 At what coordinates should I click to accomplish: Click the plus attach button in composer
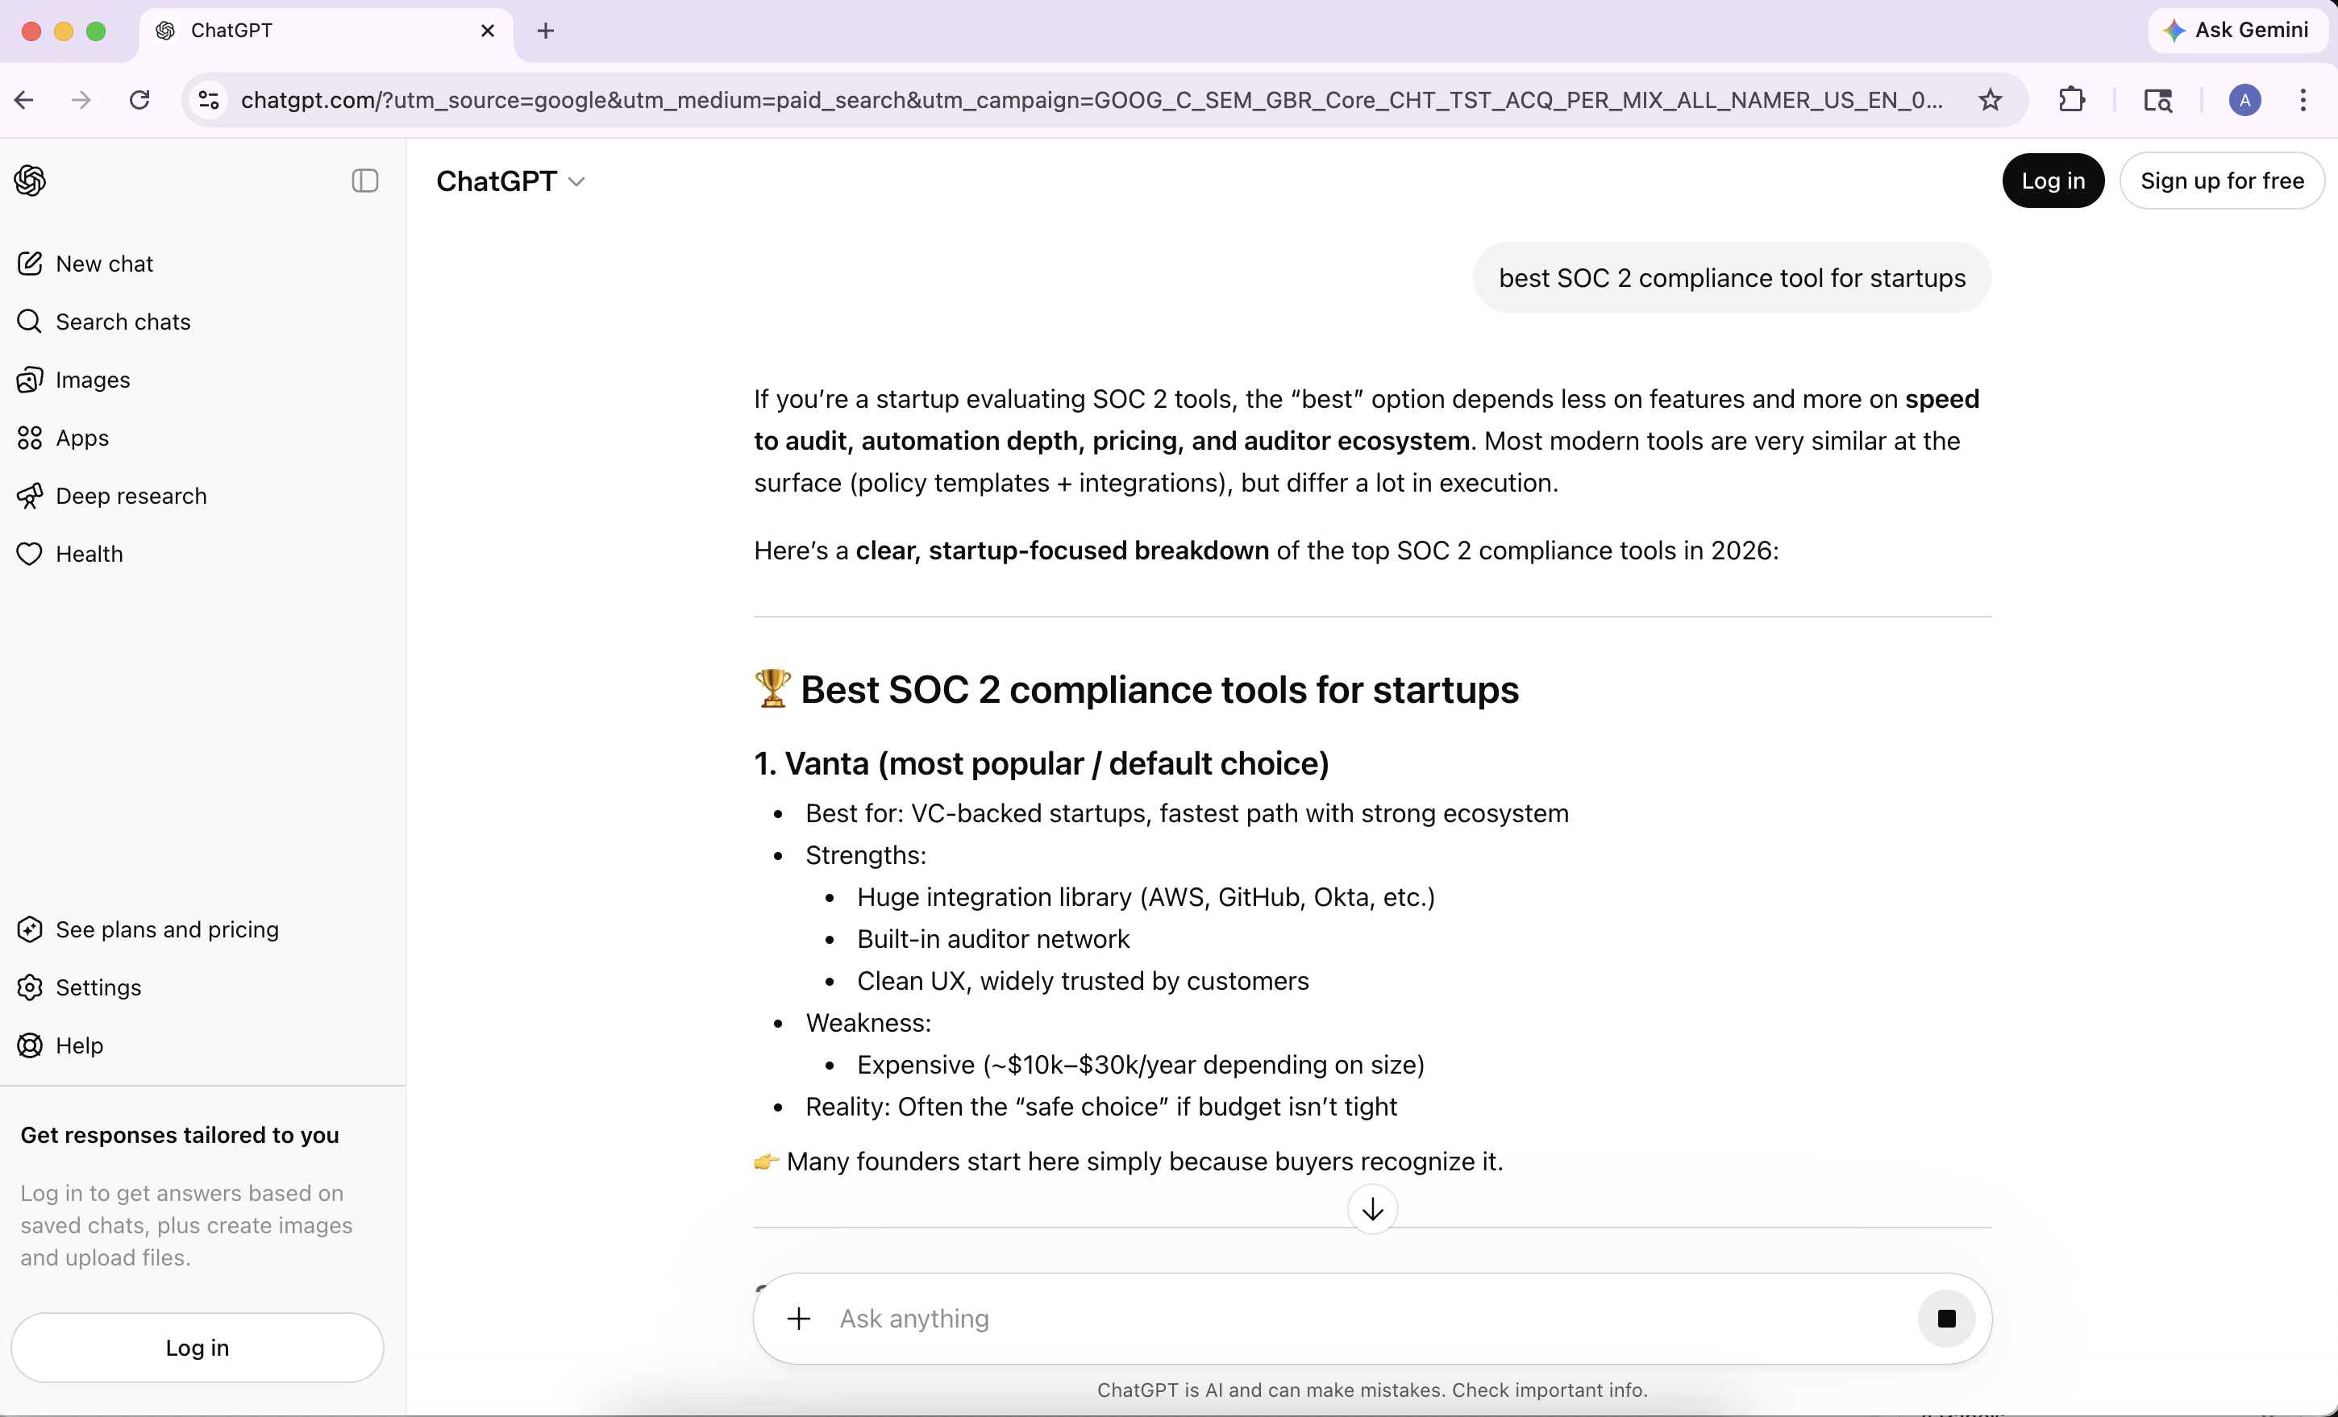click(799, 1319)
